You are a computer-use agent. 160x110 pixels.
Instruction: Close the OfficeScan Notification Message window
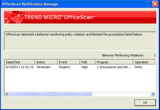[155, 4]
